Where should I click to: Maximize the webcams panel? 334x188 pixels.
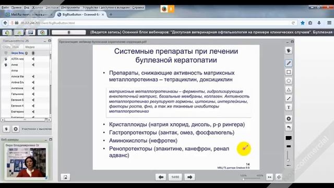(x=51, y=139)
